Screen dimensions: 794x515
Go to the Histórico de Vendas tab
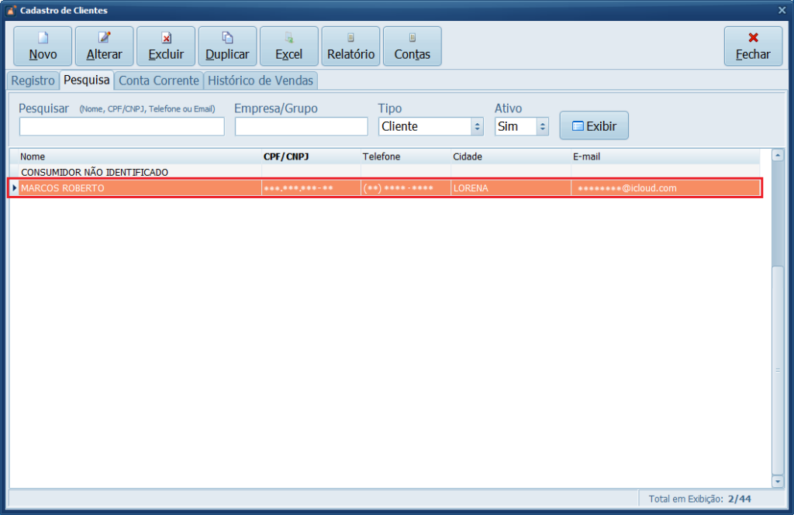[x=261, y=81]
